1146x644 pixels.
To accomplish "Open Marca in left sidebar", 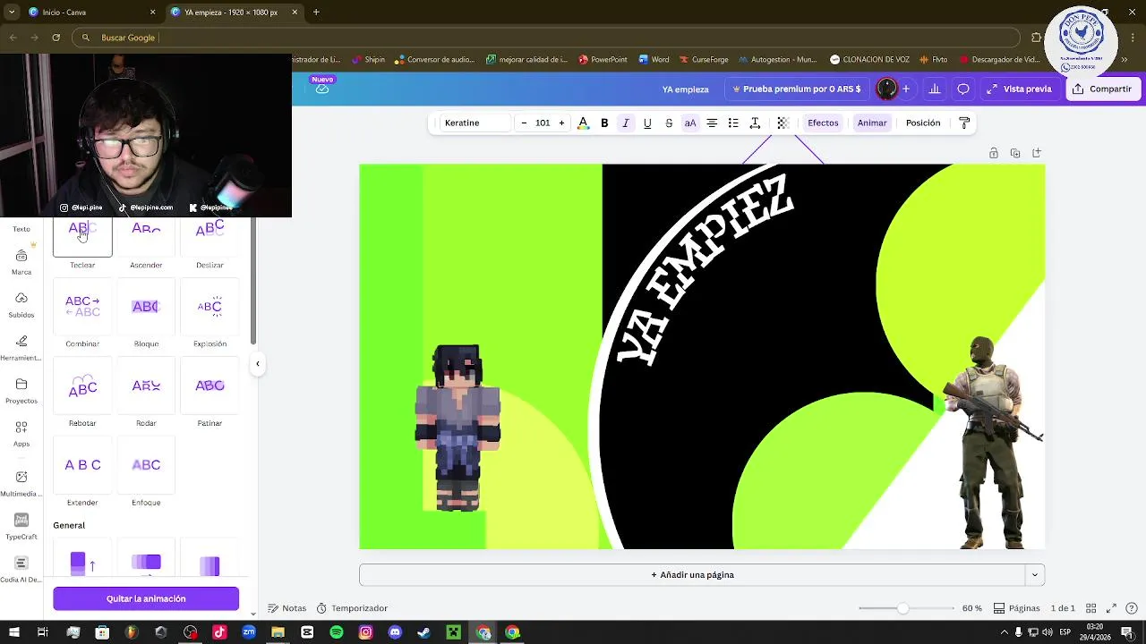I will tap(21, 262).
